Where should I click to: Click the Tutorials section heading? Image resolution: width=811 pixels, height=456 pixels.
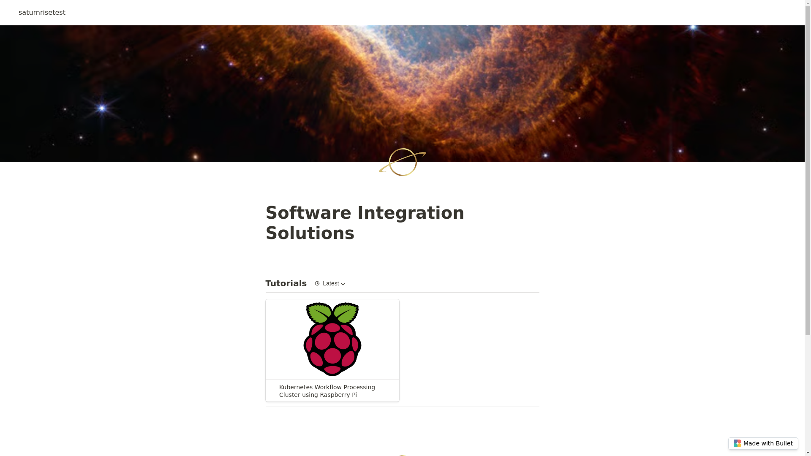(286, 283)
